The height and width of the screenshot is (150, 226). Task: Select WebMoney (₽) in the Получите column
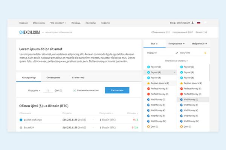point(189,105)
